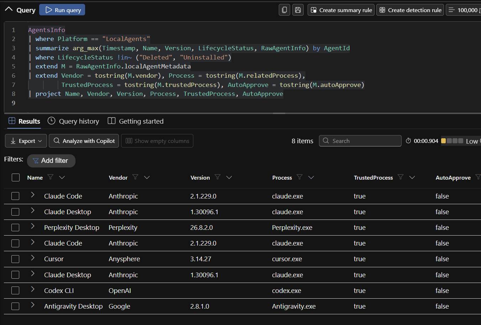Click the codex.exe process cell
Viewport: 481px width, 325px height.
[287, 290]
